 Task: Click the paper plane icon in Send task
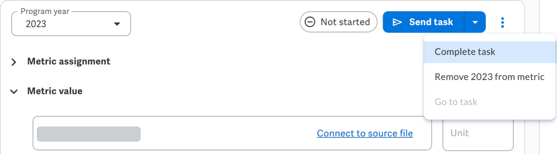397,22
